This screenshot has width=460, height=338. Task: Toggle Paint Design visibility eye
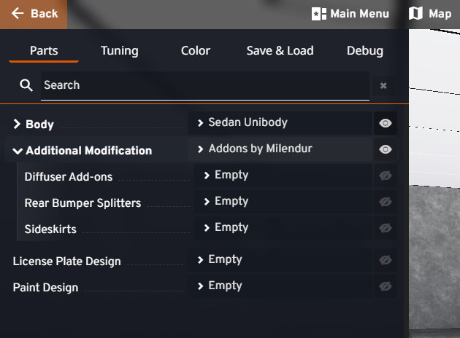pos(386,286)
